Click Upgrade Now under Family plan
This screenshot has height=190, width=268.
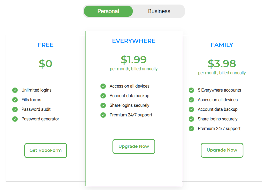[222, 150]
